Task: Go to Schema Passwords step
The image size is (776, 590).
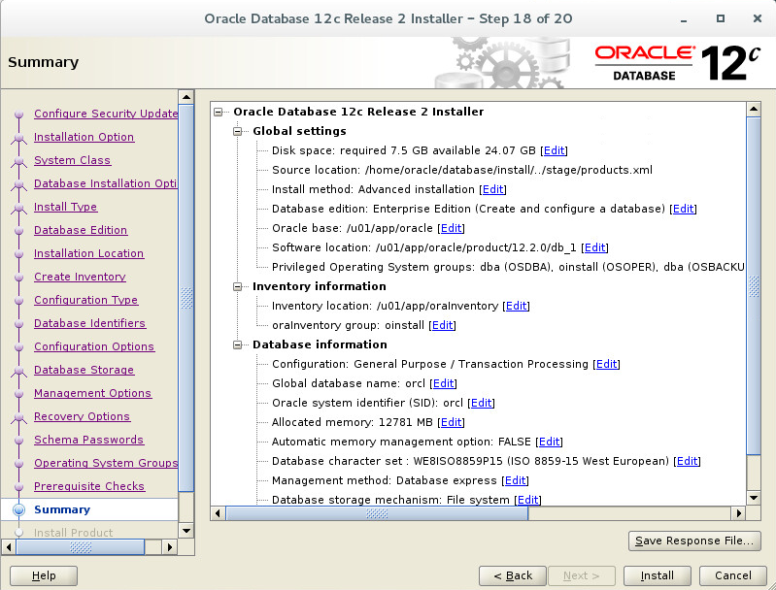Action: [x=89, y=440]
